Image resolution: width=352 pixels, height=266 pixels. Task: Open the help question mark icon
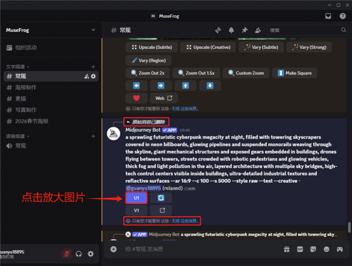coord(343,16)
